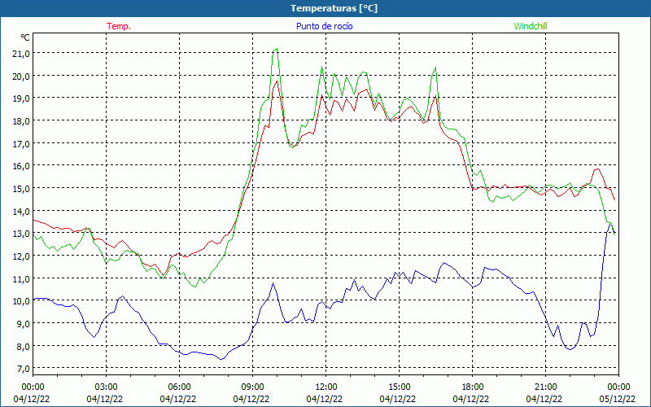The image size is (651, 407).
Task: Click the 03:00 time axis label
Action: point(106,387)
